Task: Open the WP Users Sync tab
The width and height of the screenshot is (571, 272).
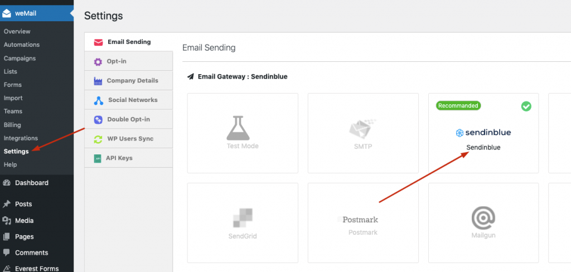Action: [129, 138]
